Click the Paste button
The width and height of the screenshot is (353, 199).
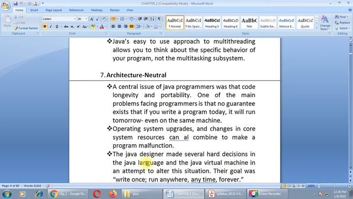pos(7,22)
